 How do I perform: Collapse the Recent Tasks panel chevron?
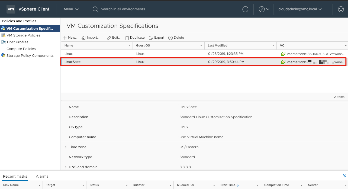pyautogui.click(x=345, y=176)
